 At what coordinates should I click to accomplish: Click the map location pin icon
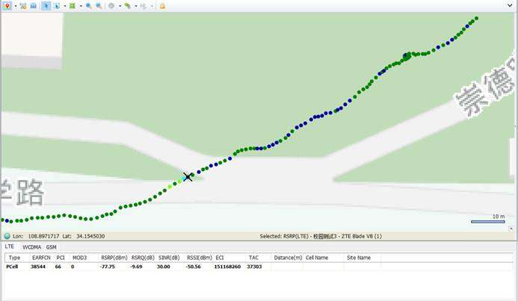point(7,6)
